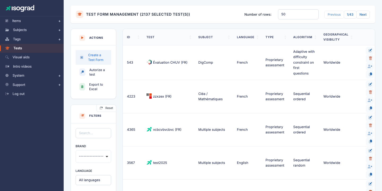Expand the System plus sign
382x191 pixels.
click(59, 76)
